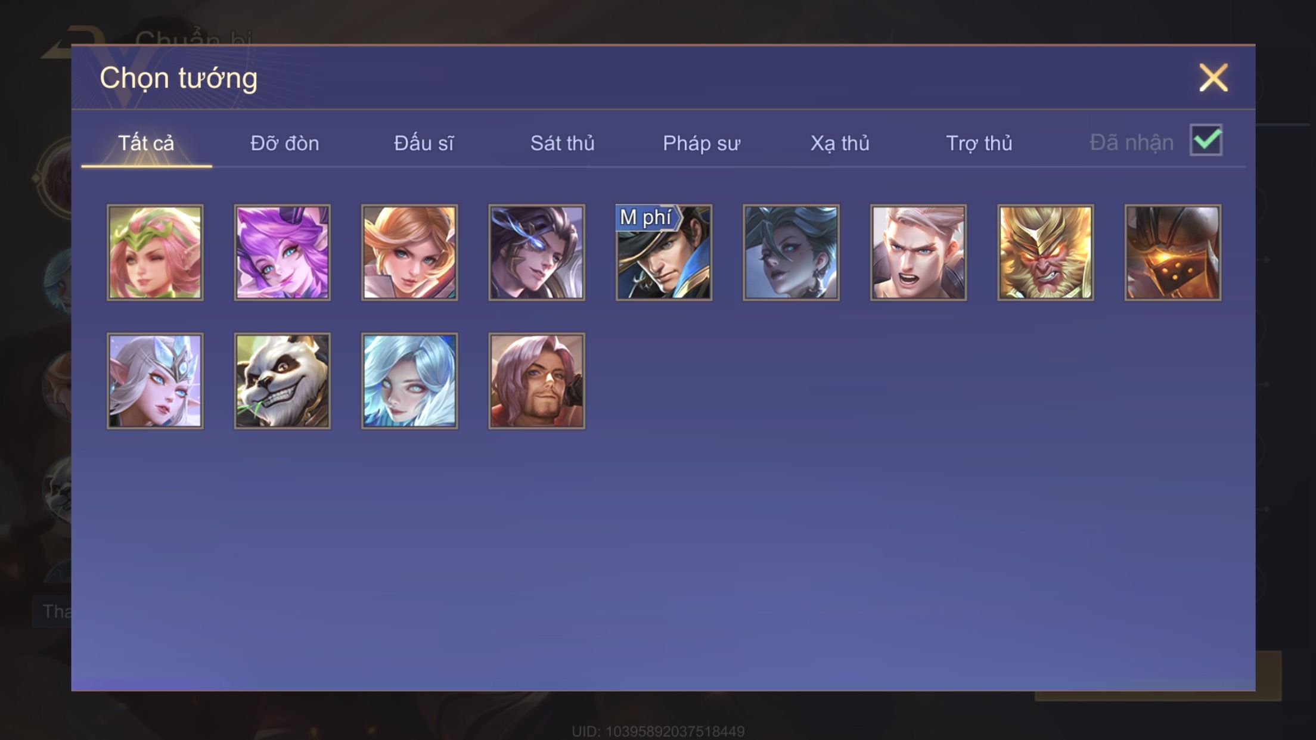This screenshot has width=1316, height=740.
Task: Pick the purple-haired hero portrait
Action: click(282, 253)
